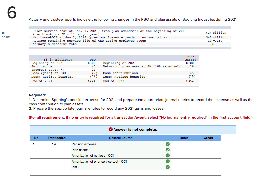
Task: Click the green checkmark beside Pension expense
Action: pyautogui.click(x=168, y=144)
